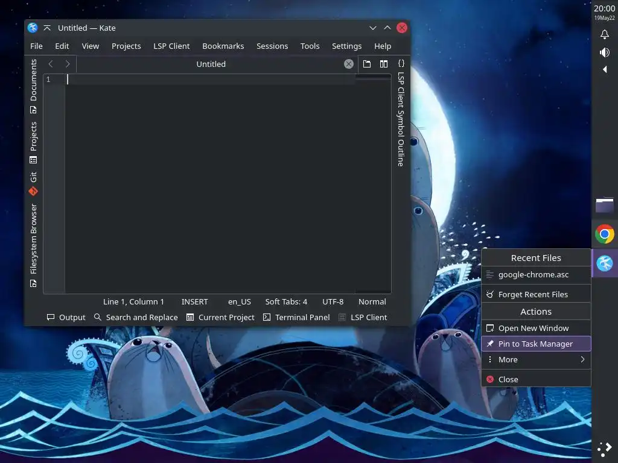Viewport: 618px width, 463px height.
Task: Go back with the left arrow
Action: pos(51,64)
